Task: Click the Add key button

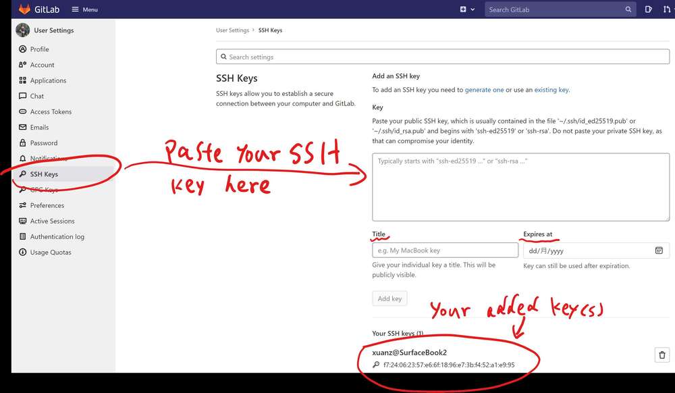Action: (x=389, y=298)
